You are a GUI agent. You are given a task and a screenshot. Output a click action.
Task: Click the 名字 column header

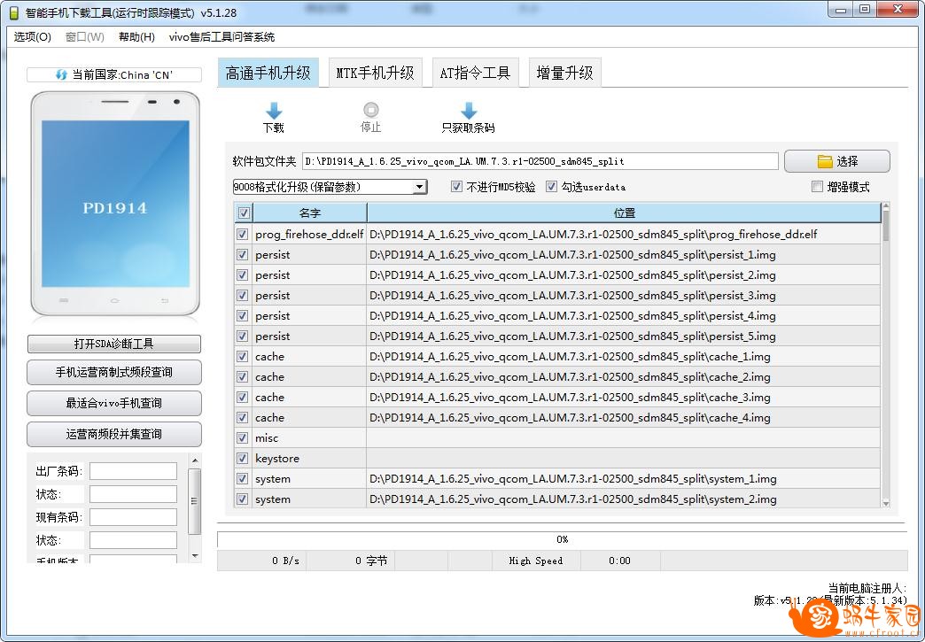310,213
